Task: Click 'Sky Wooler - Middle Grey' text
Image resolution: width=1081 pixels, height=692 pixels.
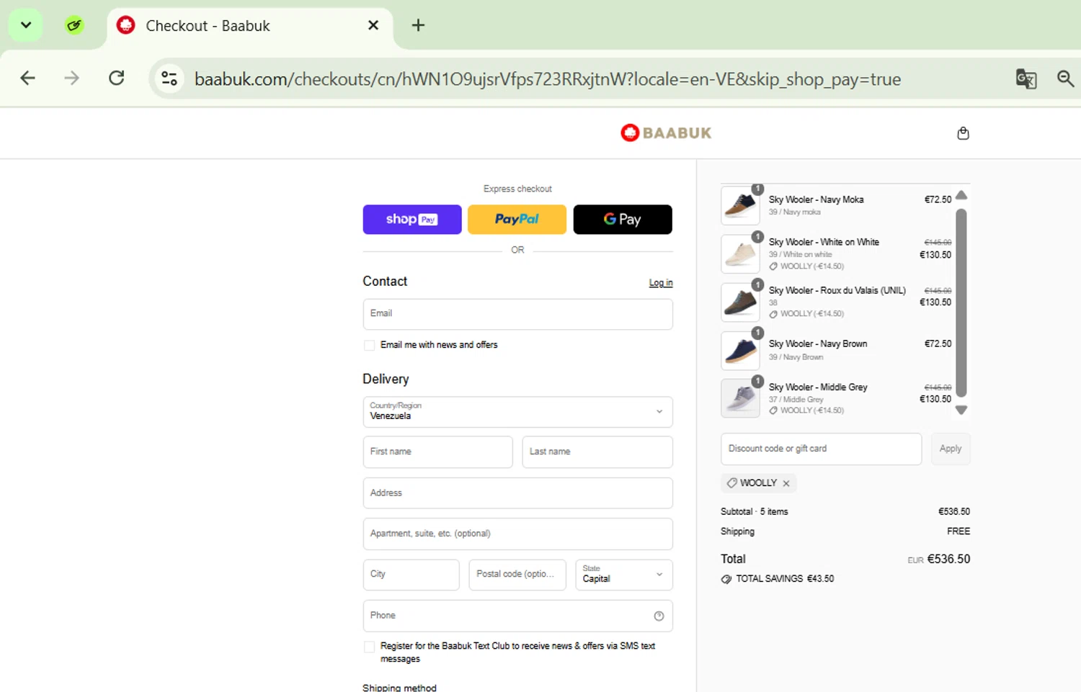Action: (x=818, y=387)
